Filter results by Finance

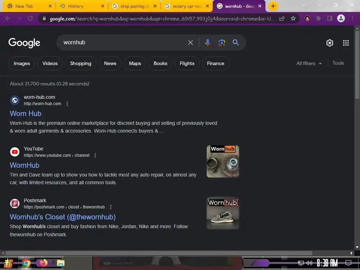click(x=216, y=63)
